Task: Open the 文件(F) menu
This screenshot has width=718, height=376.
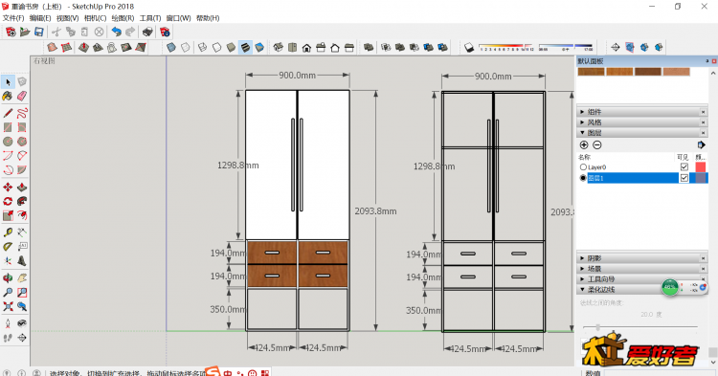Action: 13,18
